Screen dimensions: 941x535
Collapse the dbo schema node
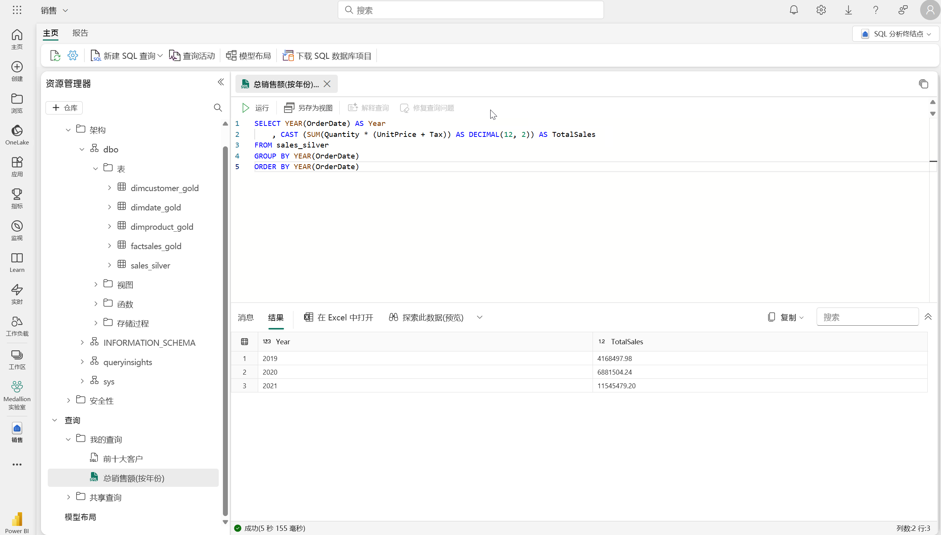82,149
